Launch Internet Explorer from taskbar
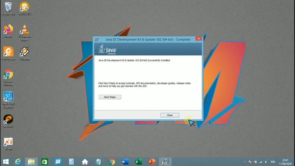295x166 pixels. [x=18, y=162]
